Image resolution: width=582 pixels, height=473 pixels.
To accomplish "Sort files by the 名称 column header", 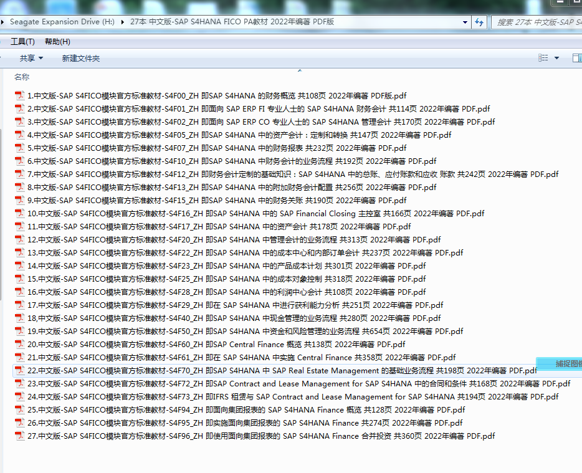I will [22, 77].
